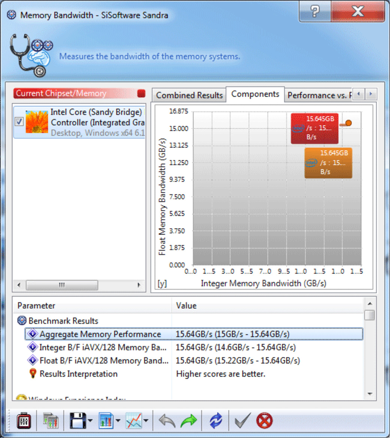The image size is (390, 438).
Task: Click value '15.64GB/s (14.6GB/s - 15.64GB/s)'
Action: point(236,347)
